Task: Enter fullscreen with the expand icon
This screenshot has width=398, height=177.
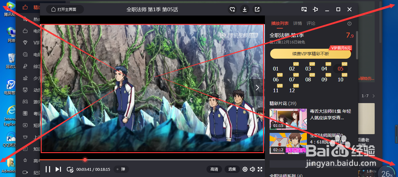Action: (260, 169)
